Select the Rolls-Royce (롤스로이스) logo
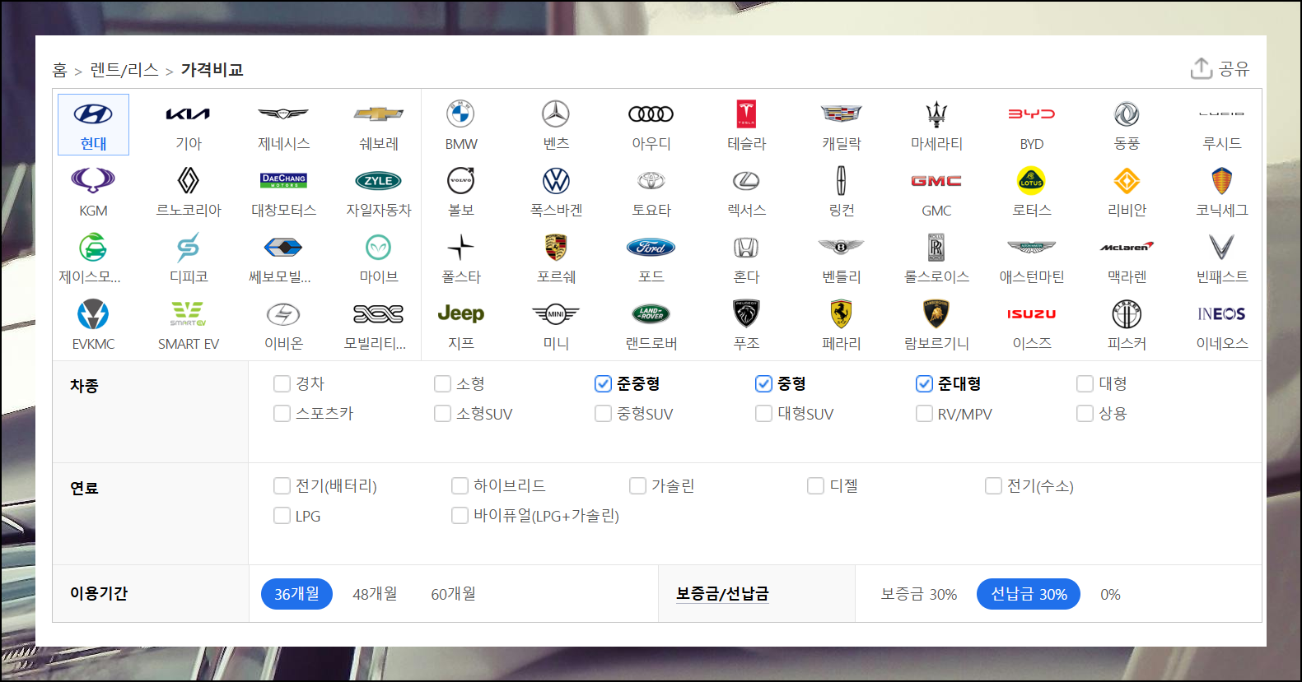Viewport: 1302px width, 682px height. tap(936, 247)
